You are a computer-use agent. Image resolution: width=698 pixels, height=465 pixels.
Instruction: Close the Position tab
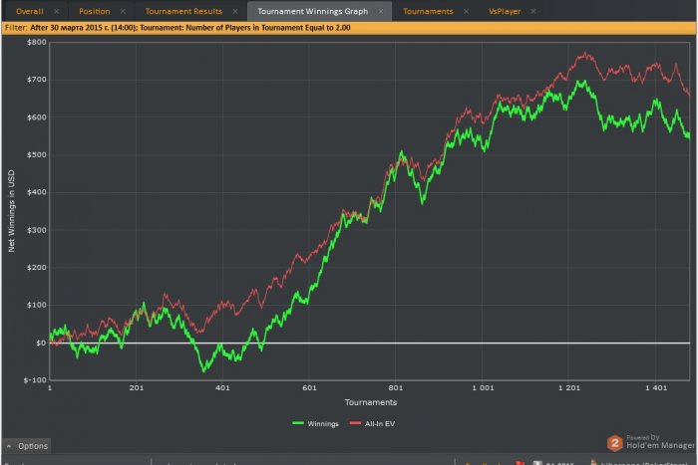(x=123, y=11)
